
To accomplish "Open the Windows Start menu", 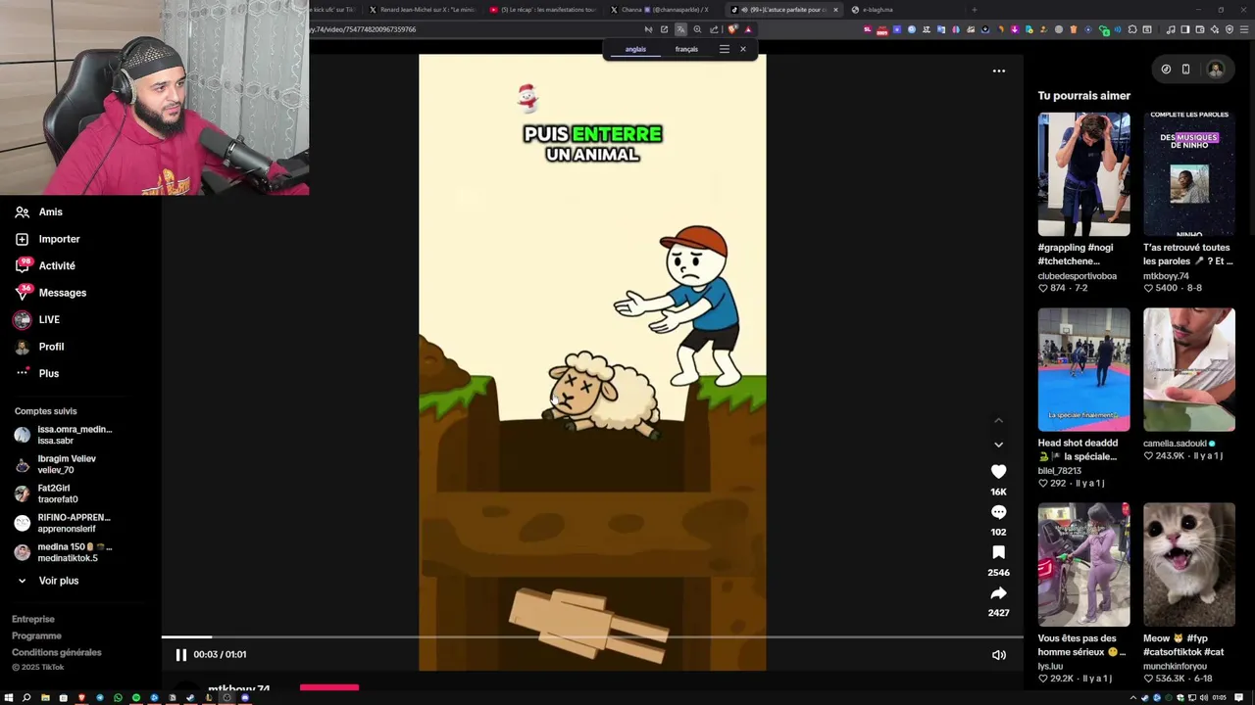I will tap(9, 698).
